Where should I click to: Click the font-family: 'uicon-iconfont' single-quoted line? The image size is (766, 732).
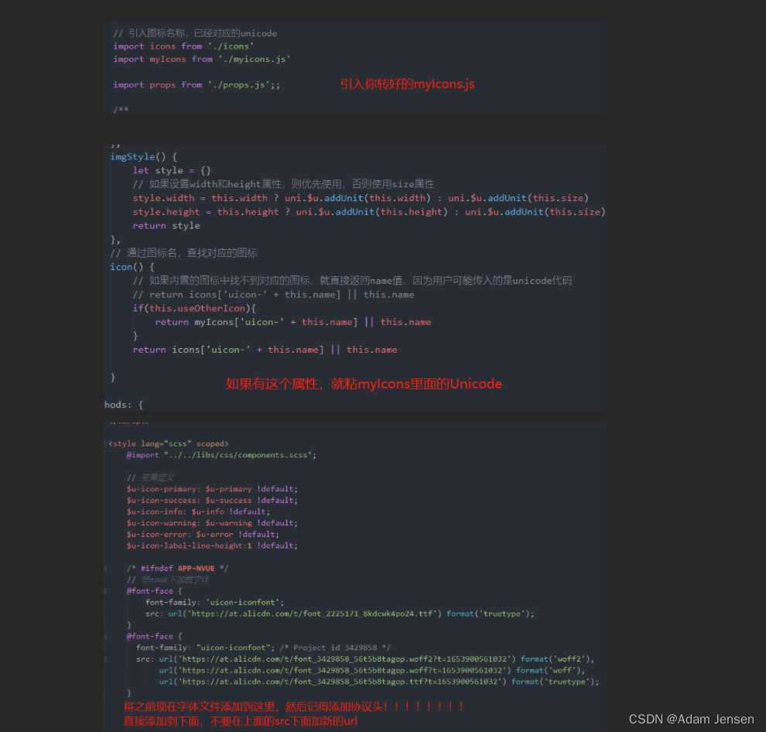tap(214, 603)
